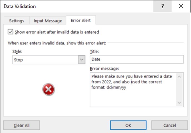The width and height of the screenshot is (191, 133).
Task: Click the Error message scrollbar track
Action: pyautogui.click(x=180, y=89)
